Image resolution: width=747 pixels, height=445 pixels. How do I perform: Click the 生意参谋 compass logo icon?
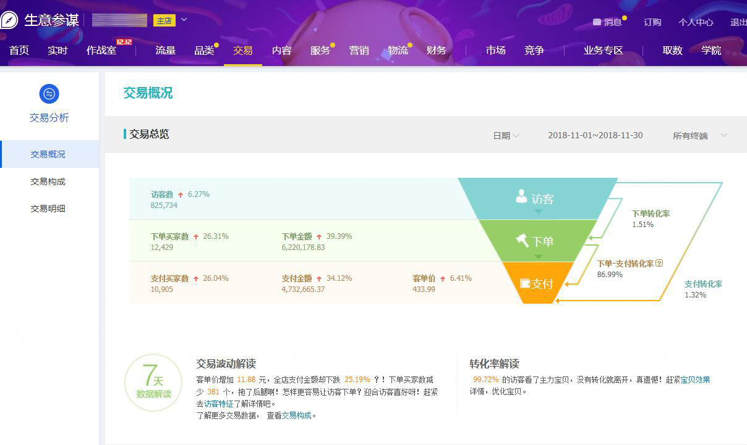(x=9, y=20)
